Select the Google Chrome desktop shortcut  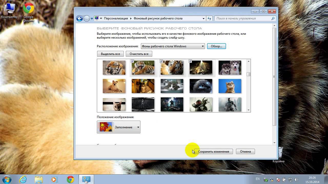coord(28,13)
